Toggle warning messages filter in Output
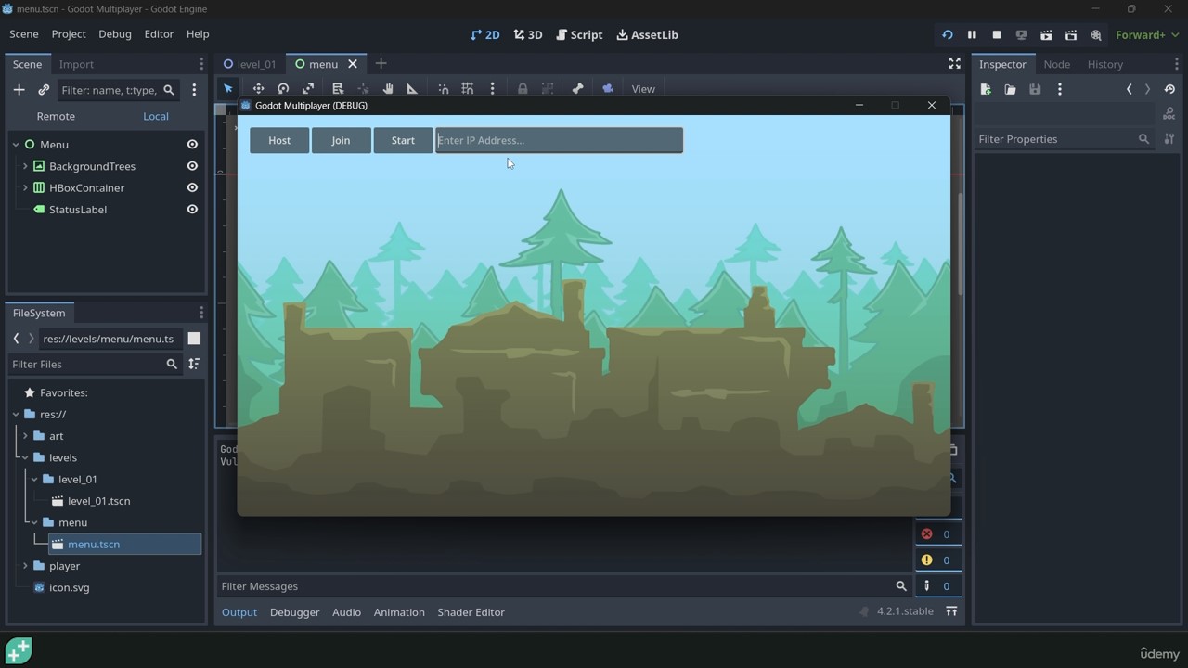This screenshot has width=1188, height=668. coord(937,559)
